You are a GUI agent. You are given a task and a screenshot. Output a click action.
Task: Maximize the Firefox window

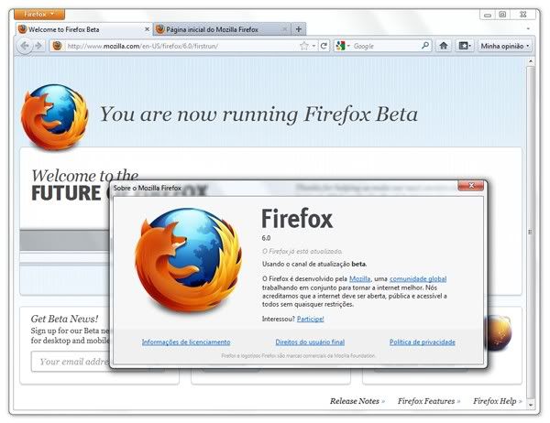[502, 15]
